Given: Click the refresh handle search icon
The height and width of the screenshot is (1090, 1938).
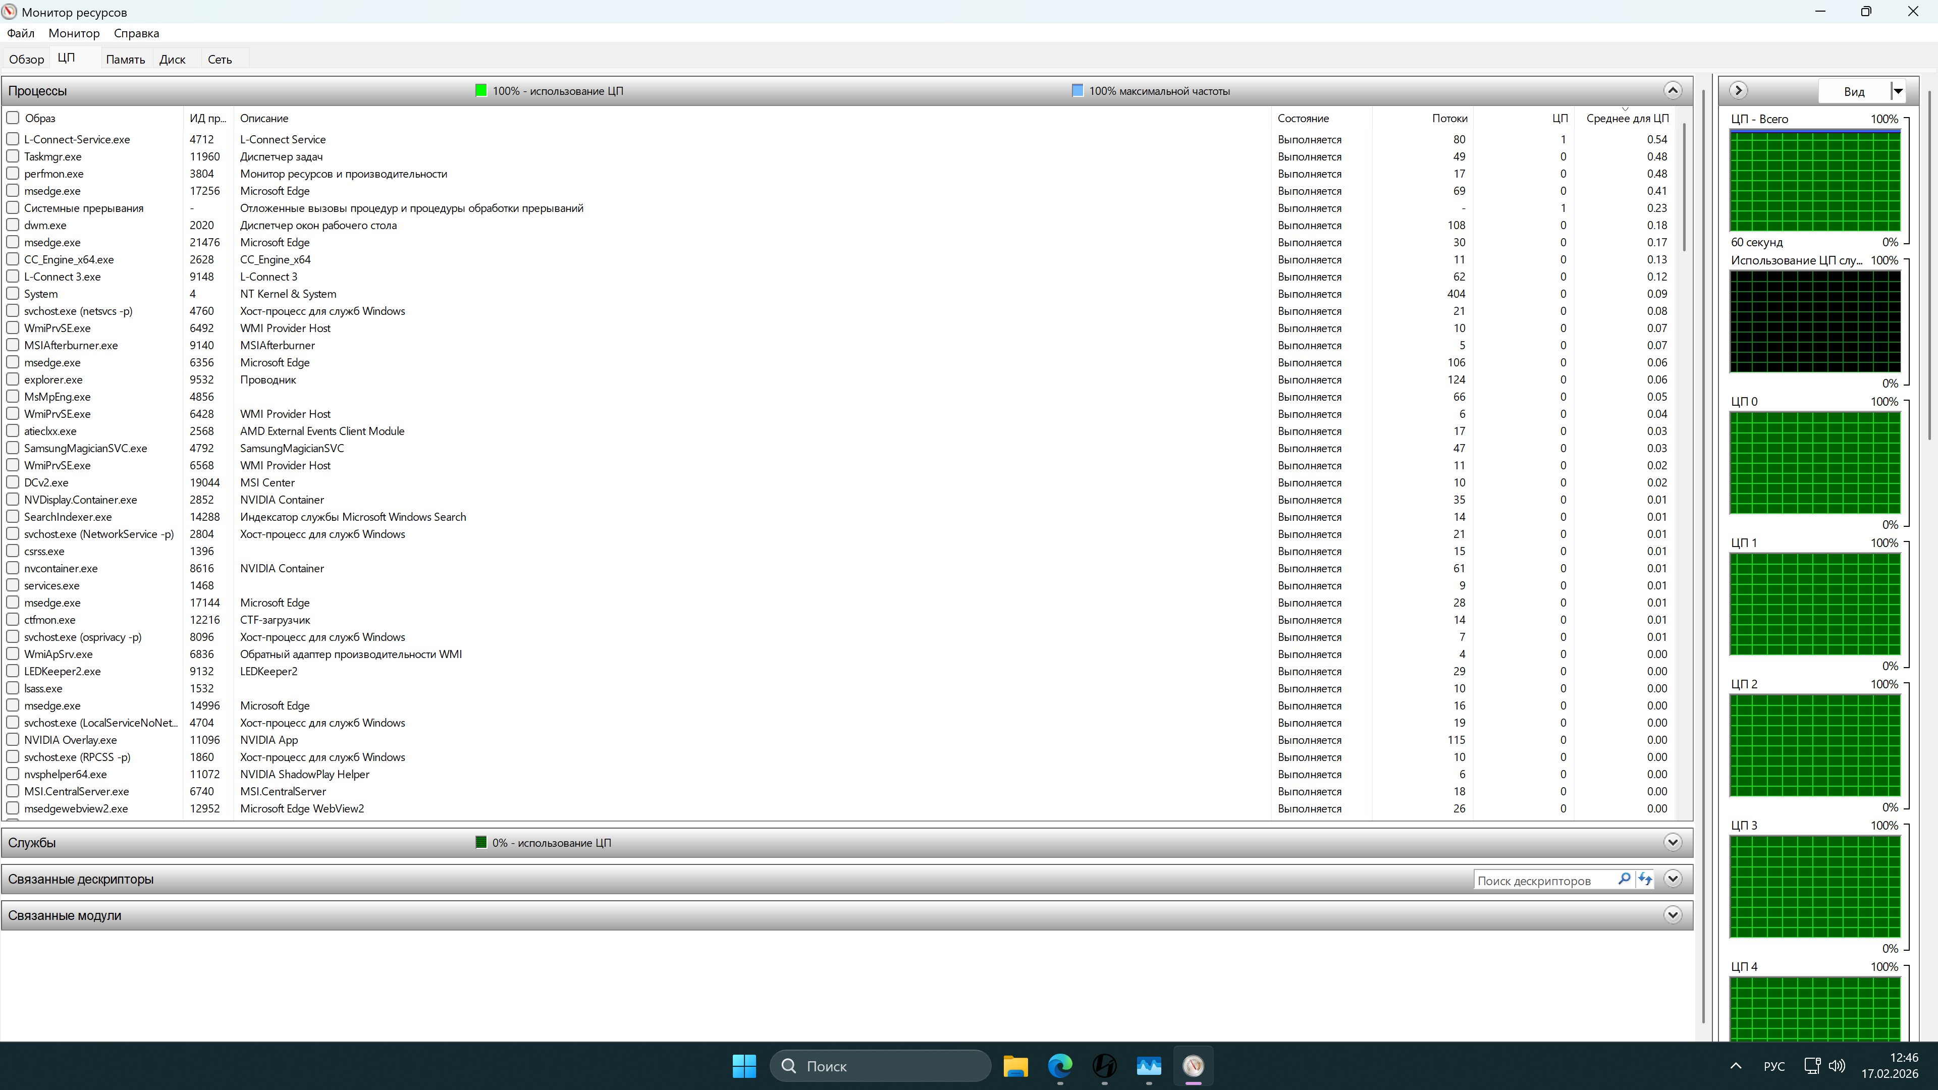Looking at the screenshot, I should [1645, 879].
